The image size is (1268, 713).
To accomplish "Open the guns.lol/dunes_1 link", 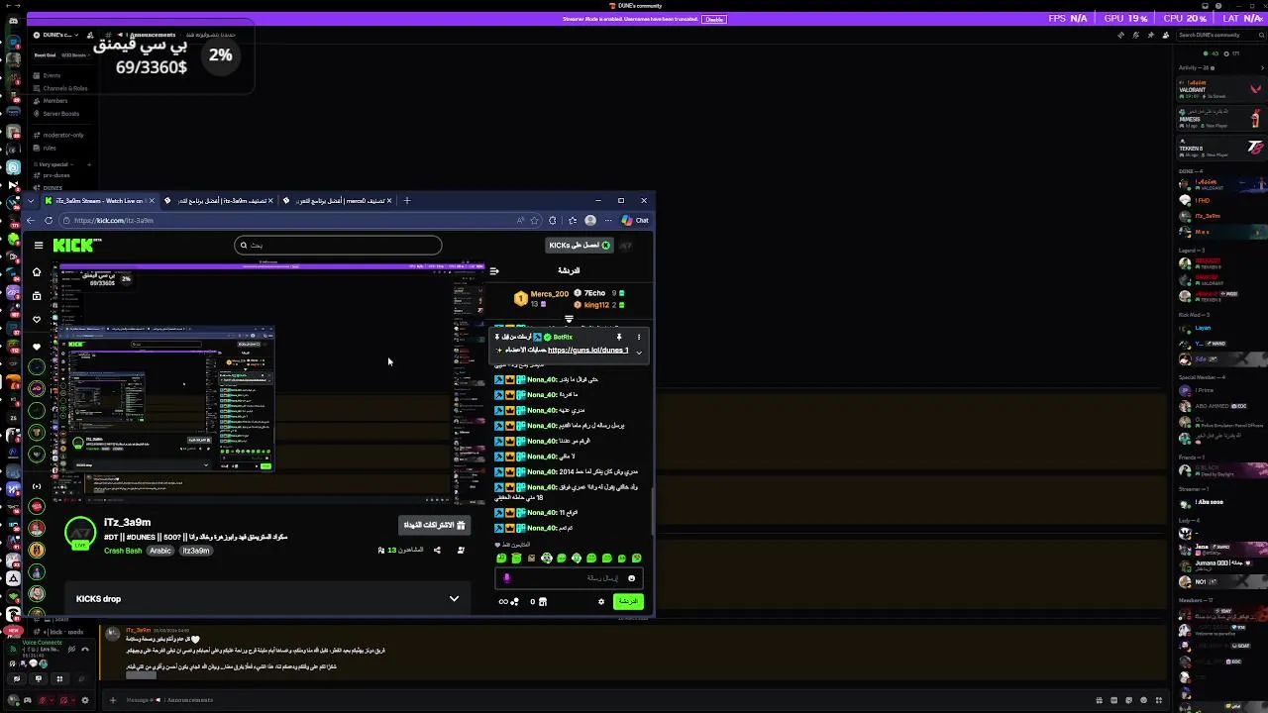I will [587, 350].
